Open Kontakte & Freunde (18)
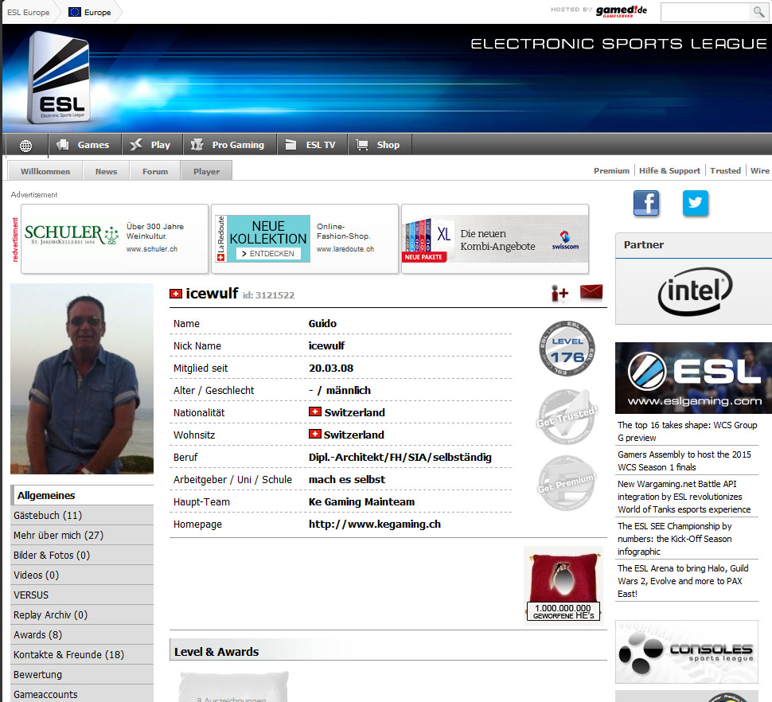This screenshot has width=772, height=702. pyautogui.click(x=82, y=655)
